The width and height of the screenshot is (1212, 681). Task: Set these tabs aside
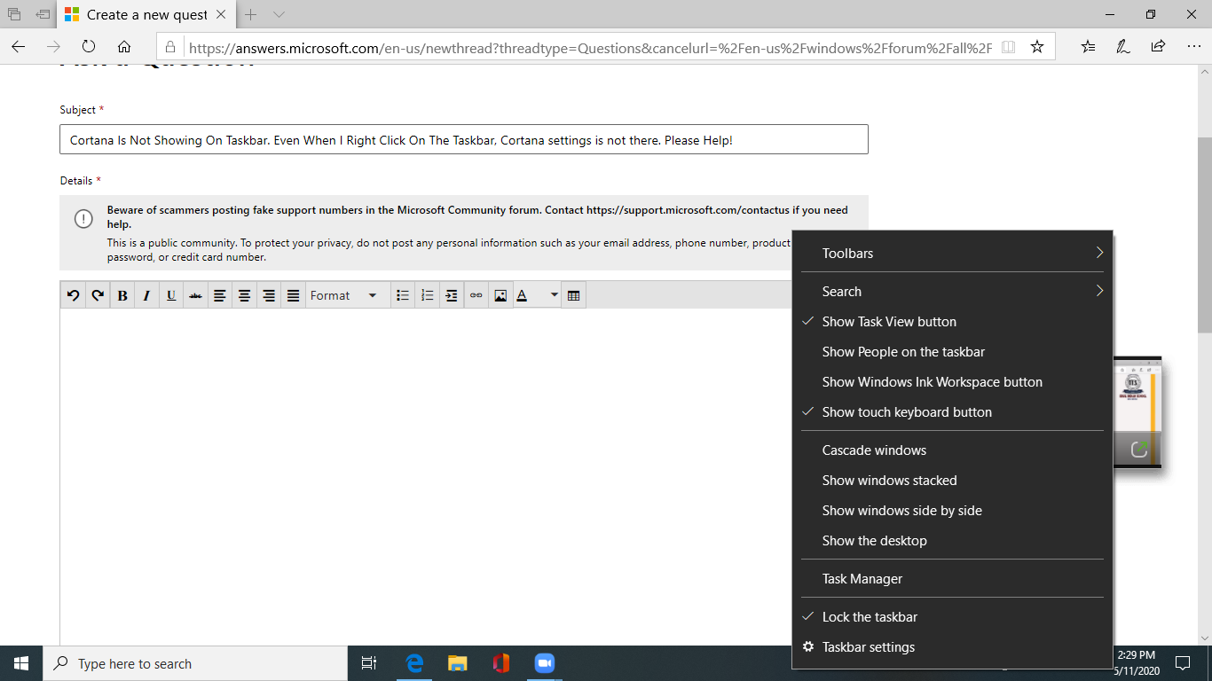[x=43, y=14]
